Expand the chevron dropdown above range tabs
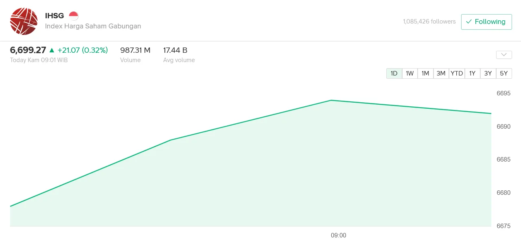The height and width of the screenshot is (250, 521). pos(504,55)
